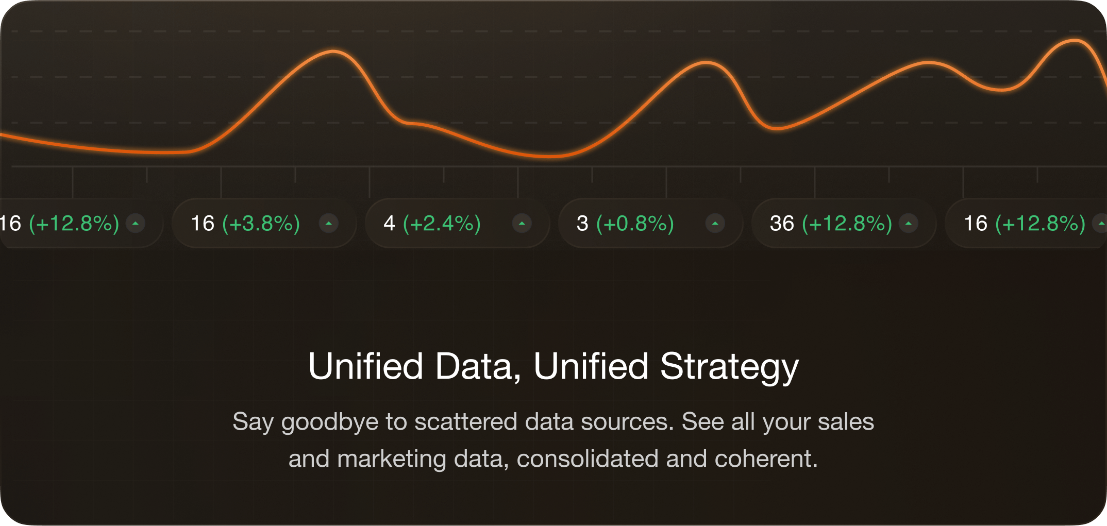Click the highest peak of the orange line
The image size is (1107, 526).
[1076, 40]
